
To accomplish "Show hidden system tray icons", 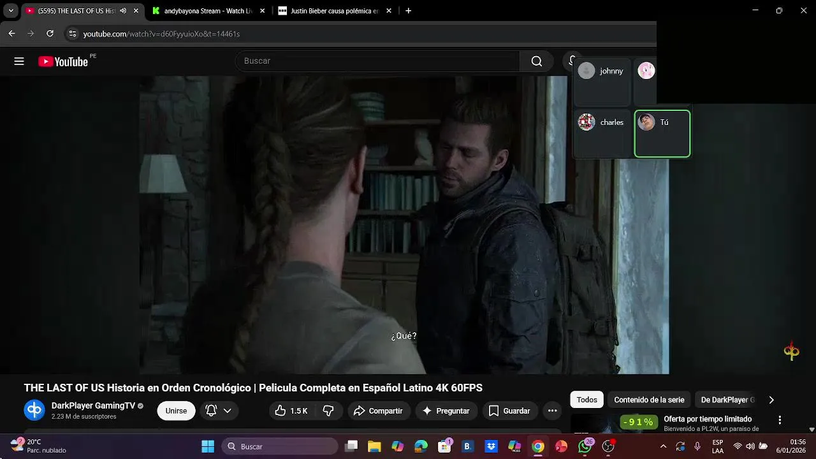I will click(x=663, y=446).
